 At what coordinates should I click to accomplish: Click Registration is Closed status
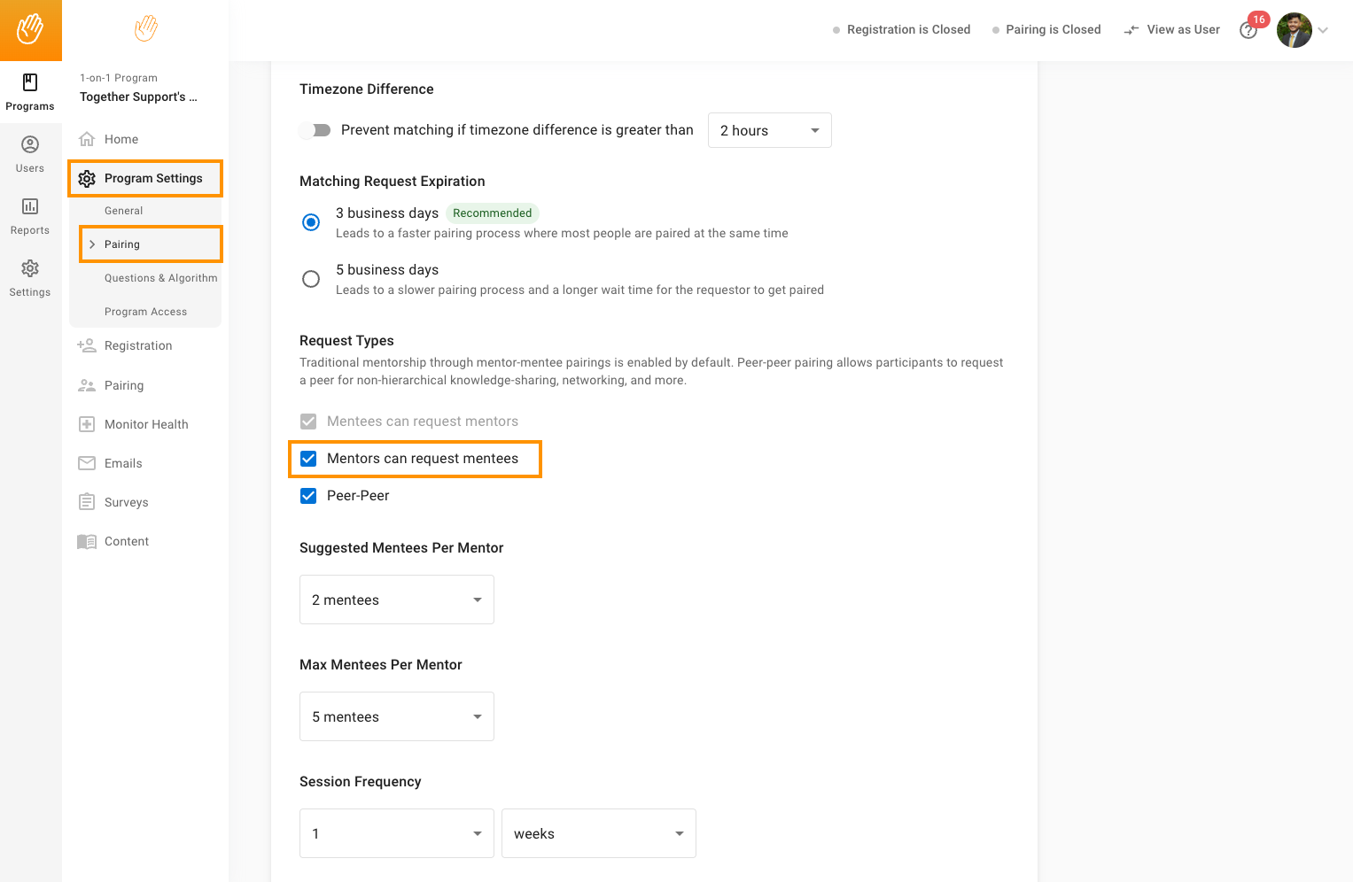tap(902, 30)
